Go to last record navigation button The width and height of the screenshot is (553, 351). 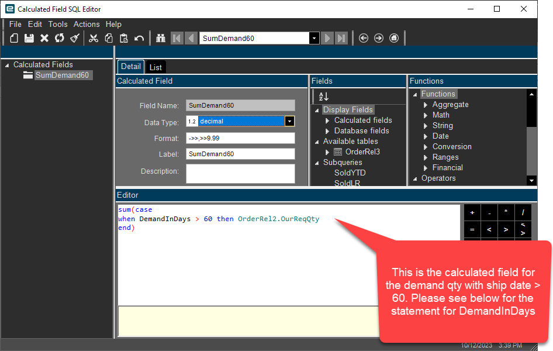[x=341, y=38]
